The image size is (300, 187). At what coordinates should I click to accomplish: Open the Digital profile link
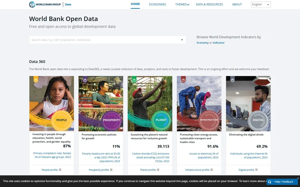246,170
